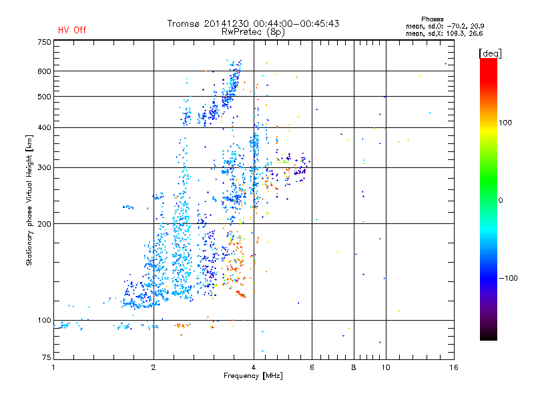Click the '[deg]' colorbar unit label
The image size is (534, 400).
(x=490, y=53)
